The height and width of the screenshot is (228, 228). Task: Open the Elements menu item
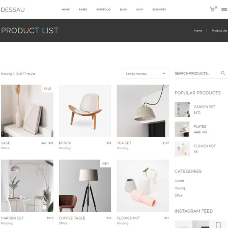(x=159, y=10)
